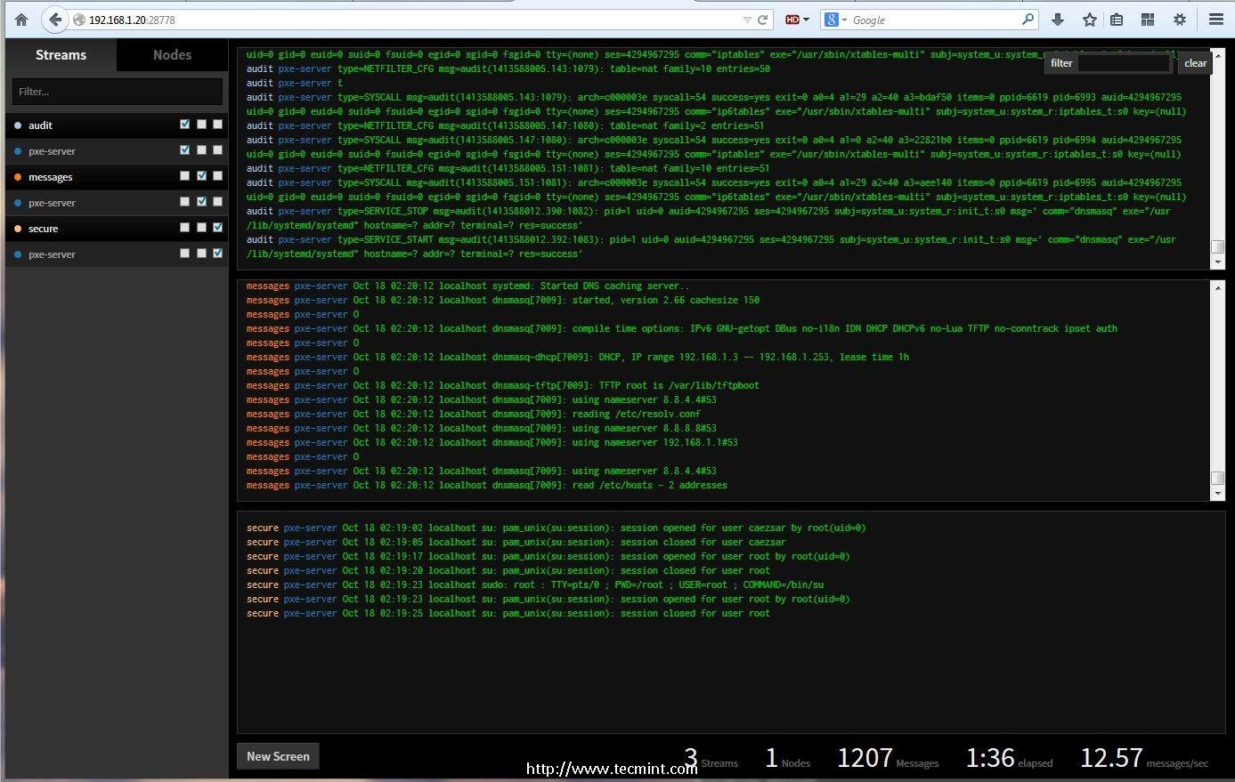Expand the Google search engine dropdown

click(x=834, y=20)
